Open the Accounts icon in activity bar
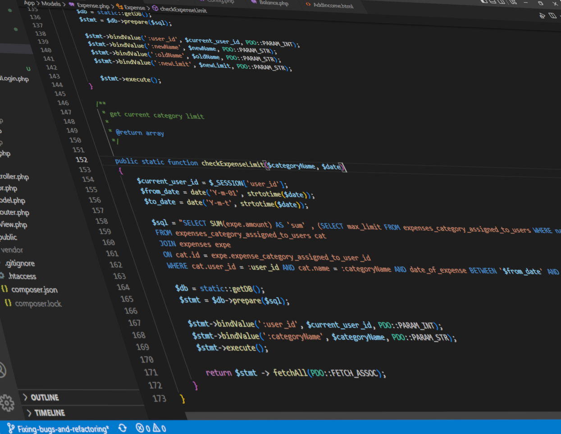 point(2,370)
